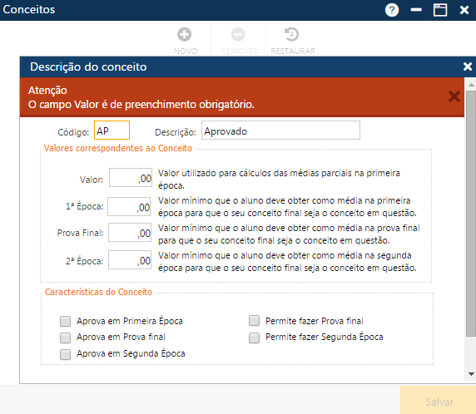Edit the Descrição field containing Aprovado
This screenshot has width=476, height=414.
coord(280,131)
